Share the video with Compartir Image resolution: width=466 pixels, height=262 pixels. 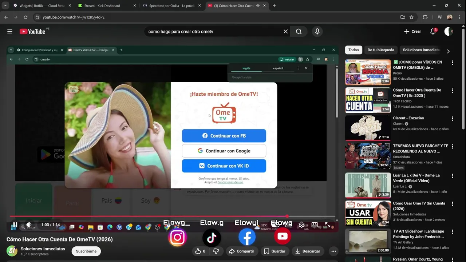tap(241, 251)
